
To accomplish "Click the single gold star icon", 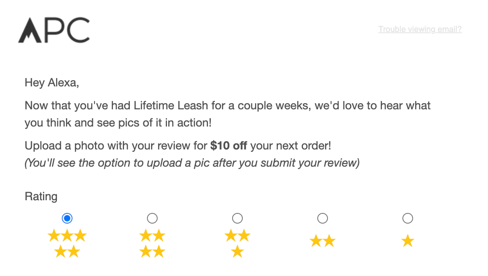I will [x=408, y=241].
